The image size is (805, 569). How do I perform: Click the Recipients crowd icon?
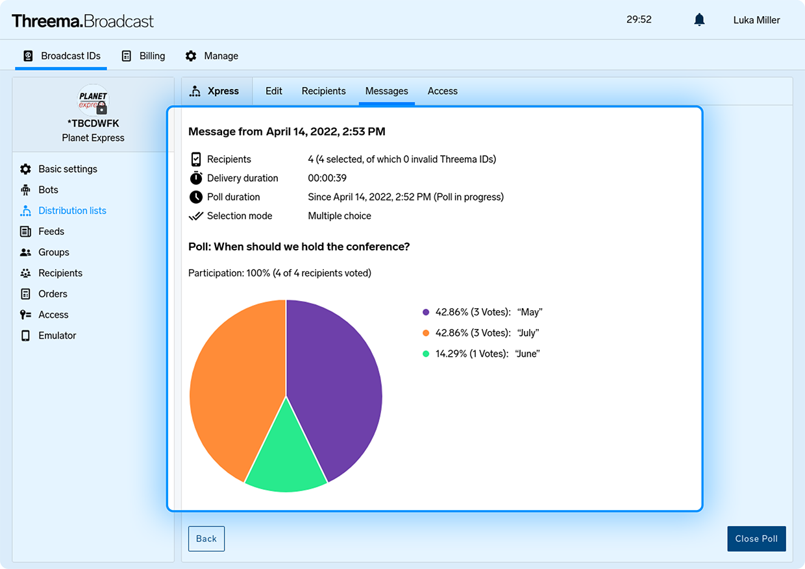click(25, 273)
